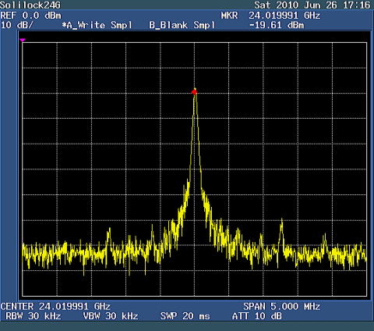Click the Solilock246 title text
The image size is (374, 331).
(x=30, y=5)
